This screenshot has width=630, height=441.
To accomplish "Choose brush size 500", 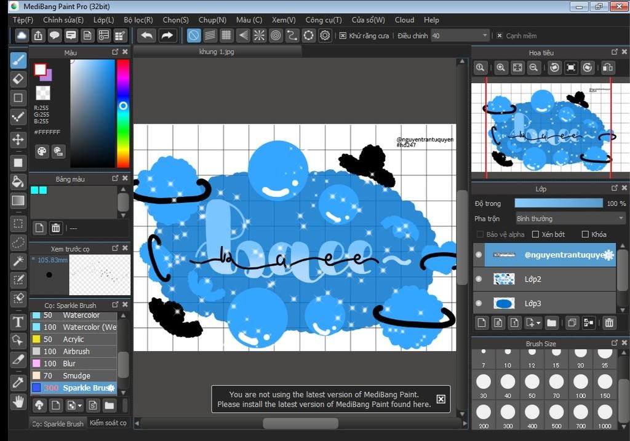I will 556,415.
